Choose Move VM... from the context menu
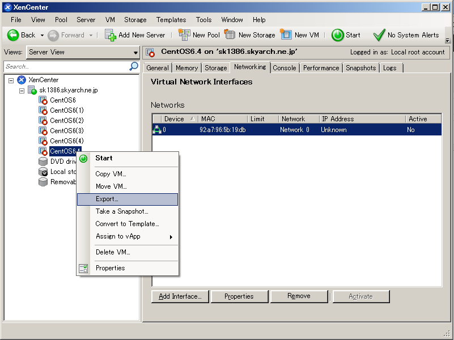Screen dimensions: 454x340 pyautogui.click(x=128, y=186)
